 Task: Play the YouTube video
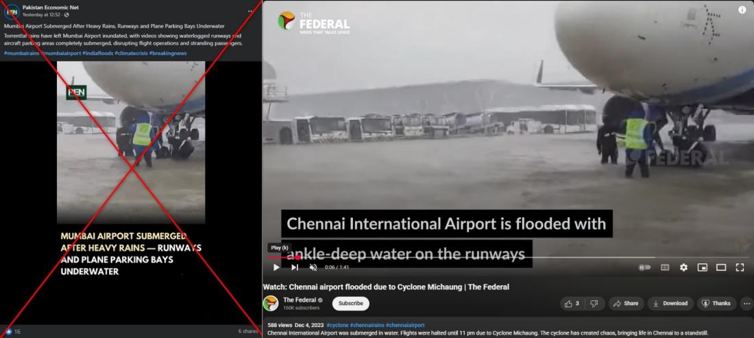click(x=276, y=267)
